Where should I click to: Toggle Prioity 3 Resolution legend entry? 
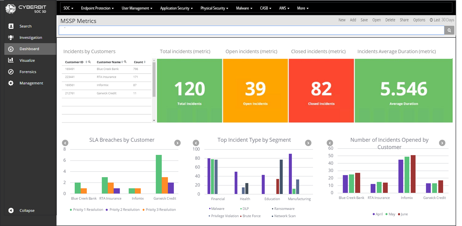pos(159,210)
